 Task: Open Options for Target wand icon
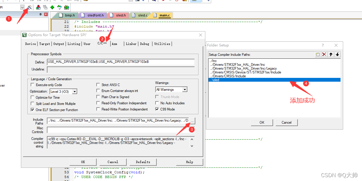coord(29,7)
